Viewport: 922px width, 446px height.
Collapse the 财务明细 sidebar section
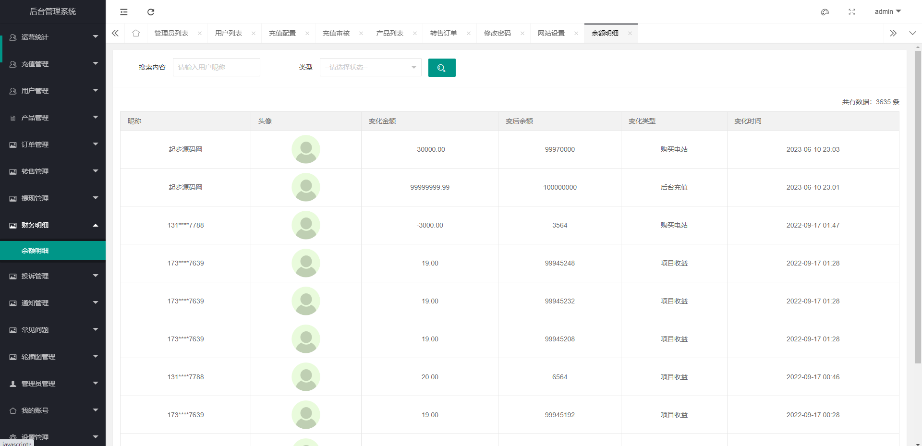pos(53,225)
